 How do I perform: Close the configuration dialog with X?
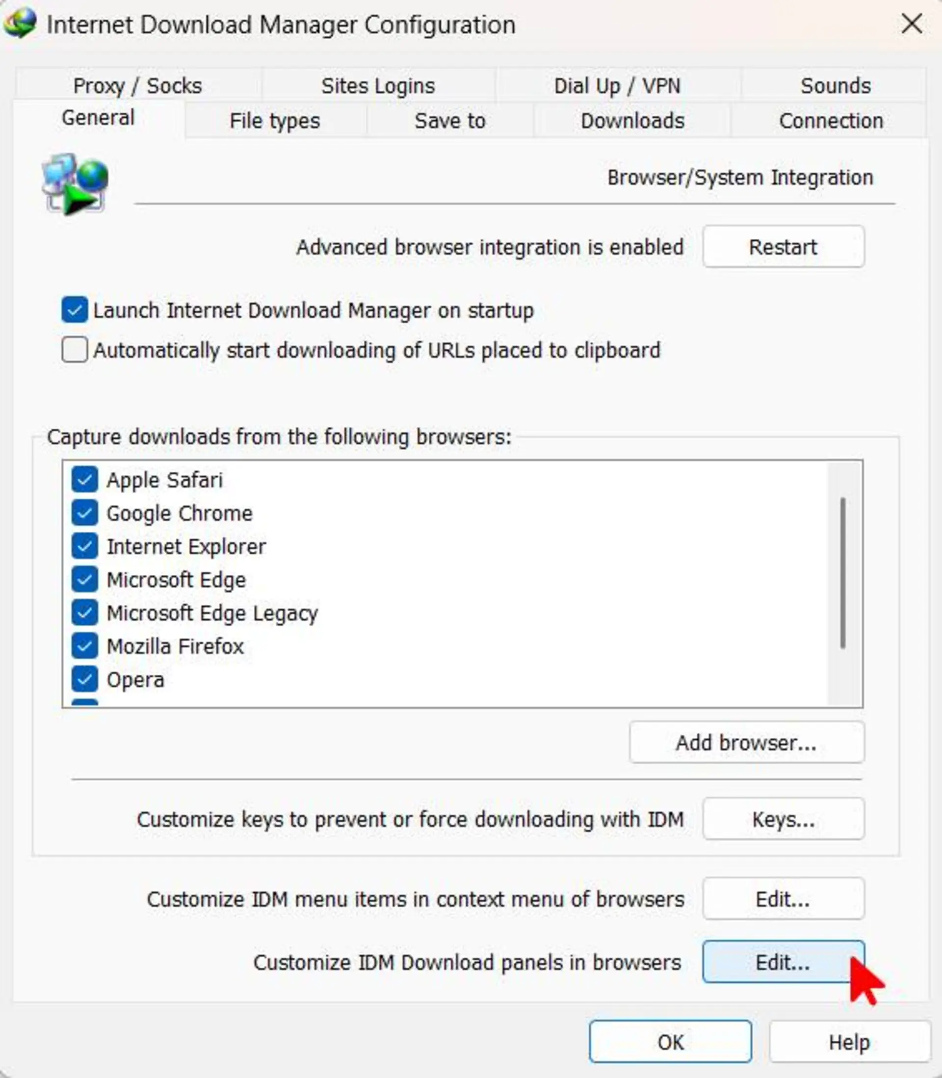tap(912, 24)
